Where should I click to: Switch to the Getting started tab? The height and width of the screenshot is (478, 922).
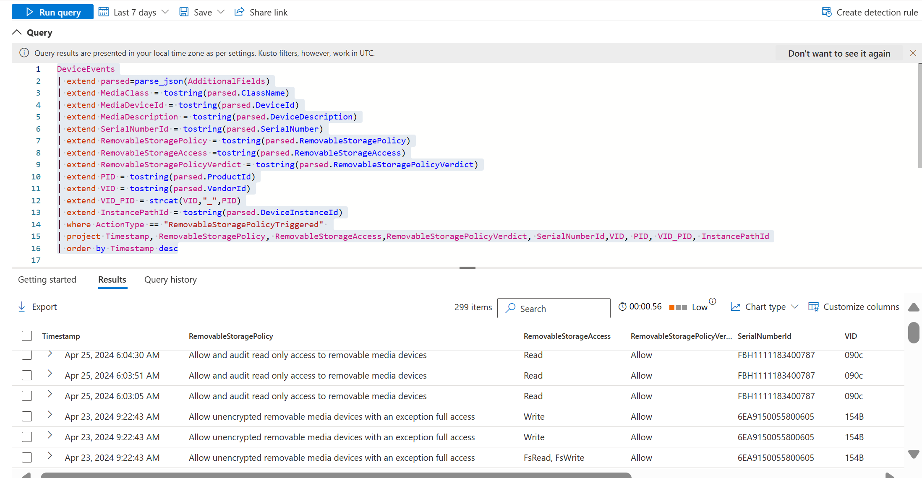[47, 280]
